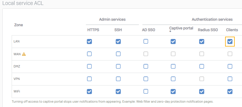
Task: Click the VPN zone label
Action: point(17,79)
